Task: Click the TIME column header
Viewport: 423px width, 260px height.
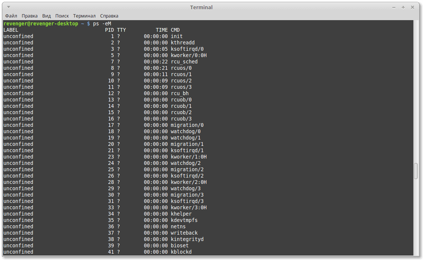Action: click(x=161, y=30)
